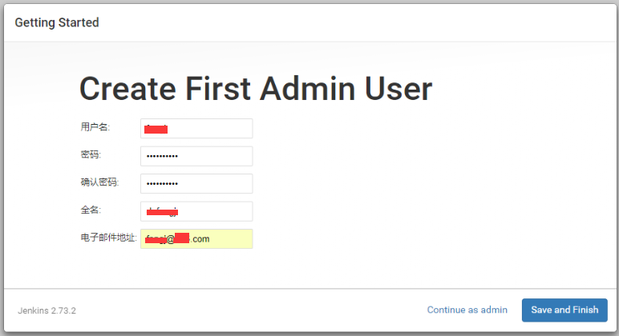
Task: Click the @ symbol in email address
Action: (170, 239)
